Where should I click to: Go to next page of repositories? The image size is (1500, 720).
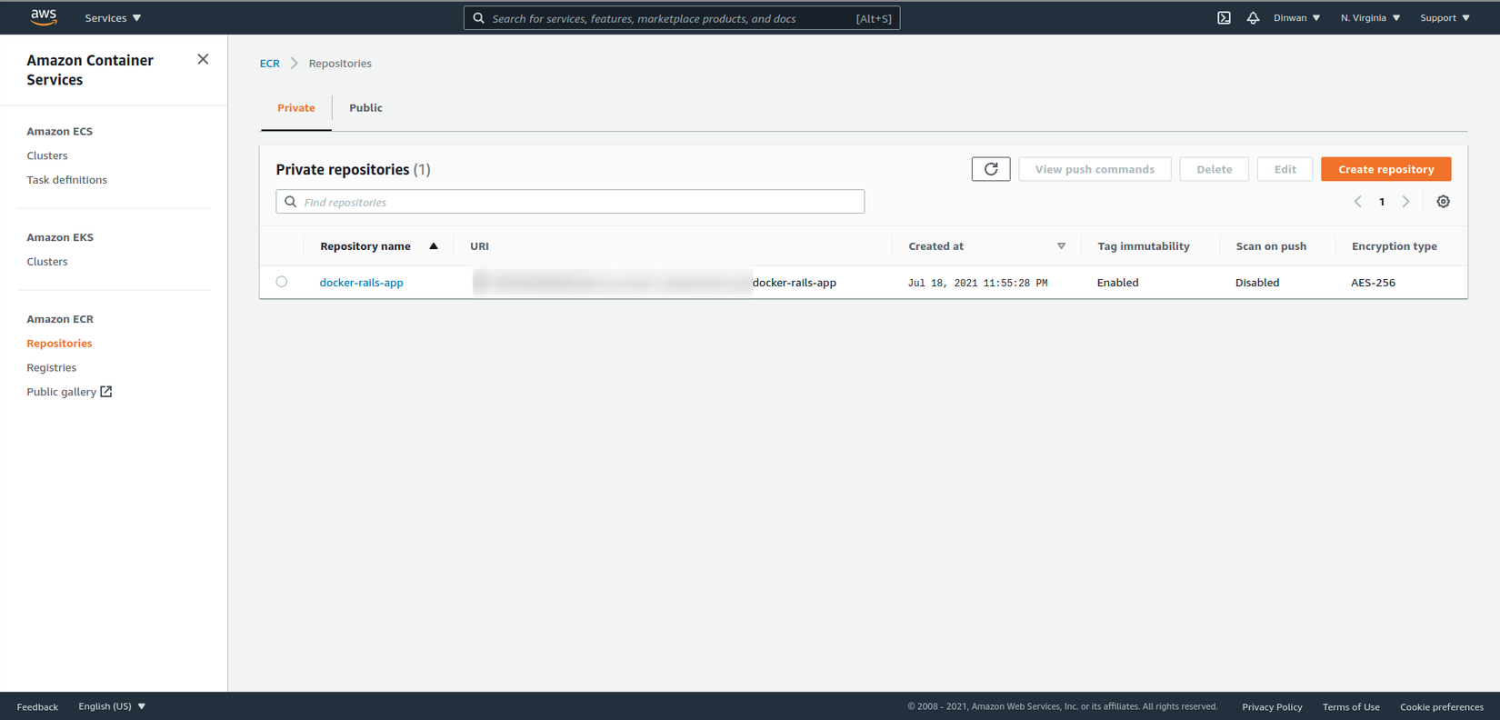[x=1405, y=202]
